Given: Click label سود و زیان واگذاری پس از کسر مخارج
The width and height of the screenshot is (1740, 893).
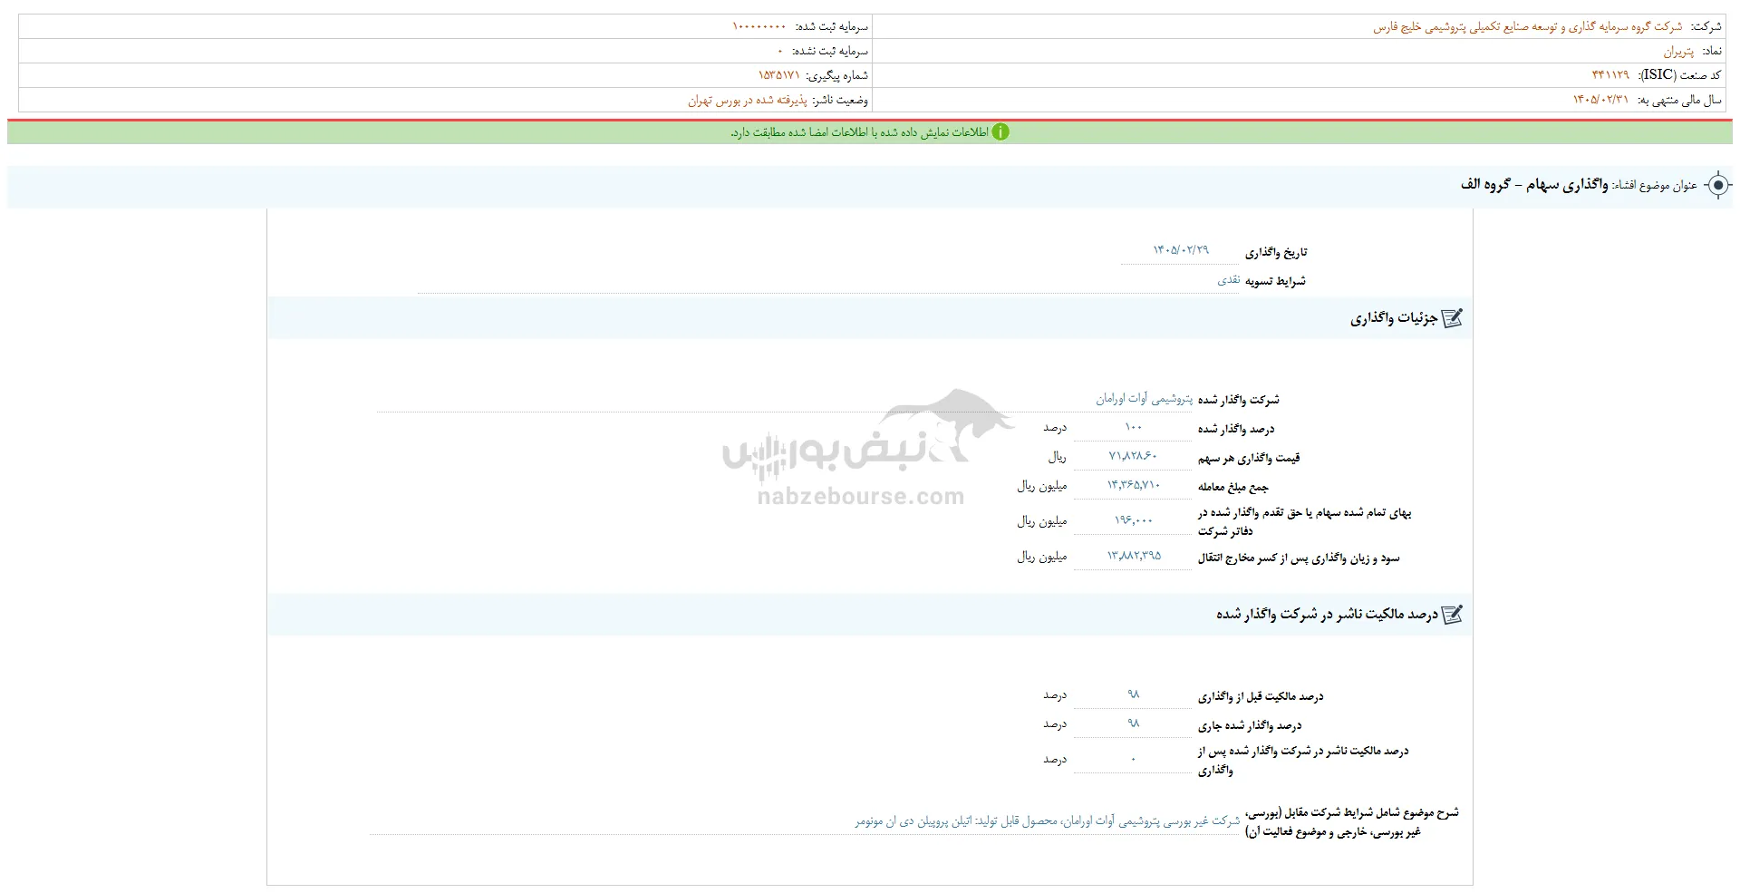Looking at the screenshot, I should pos(1299,558).
